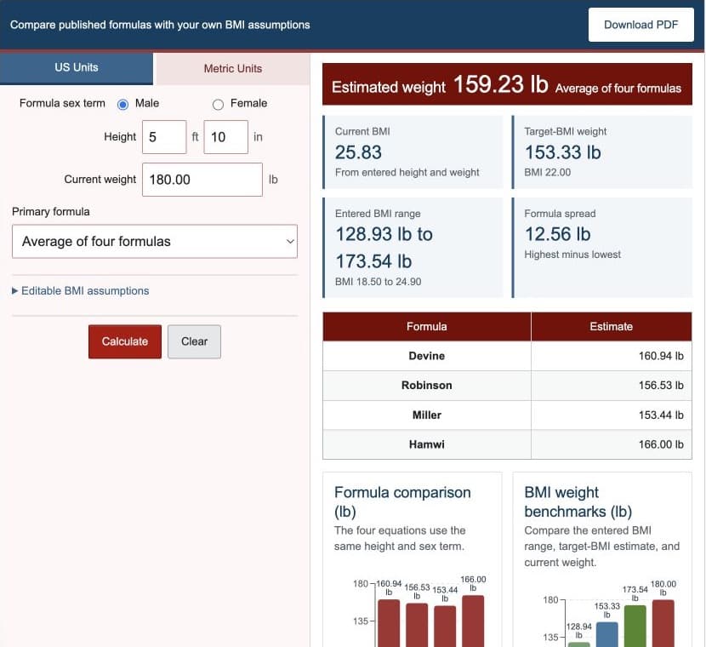This screenshot has height=647, width=706.
Task: Switch to the Metric Units tab
Action: click(x=233, y=68)
